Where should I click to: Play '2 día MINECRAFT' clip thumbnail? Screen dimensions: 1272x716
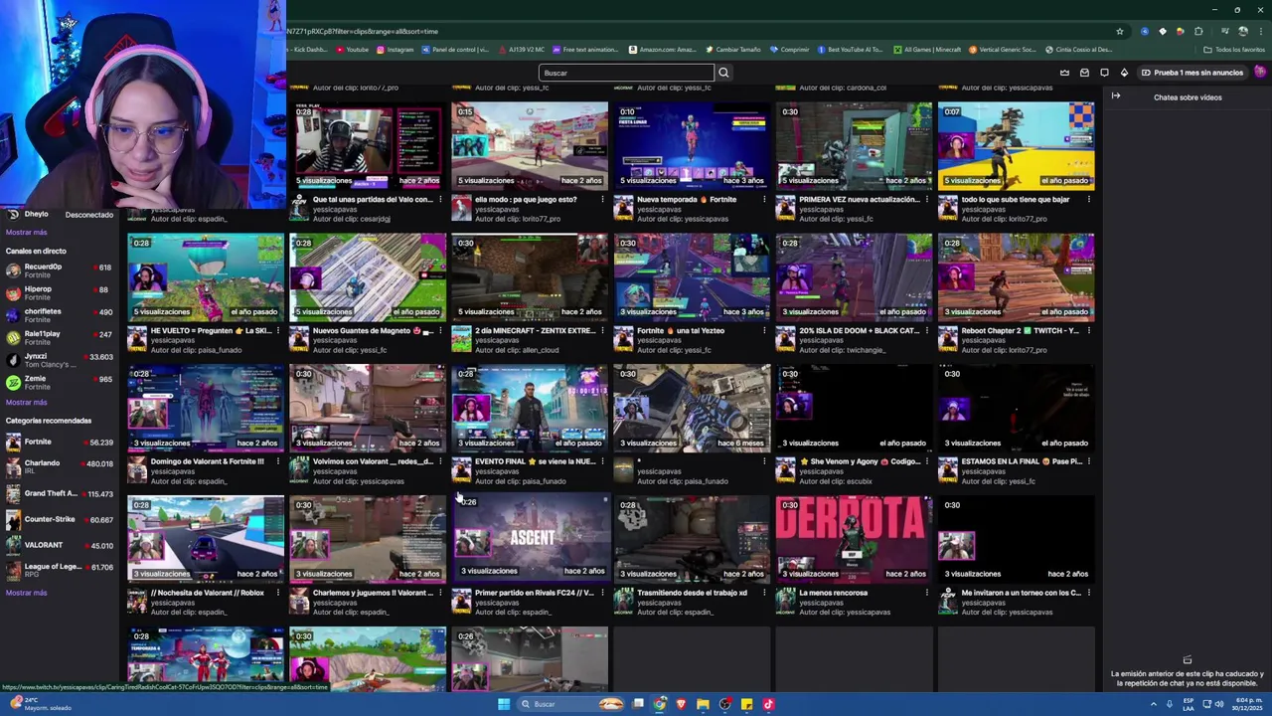[x=530, y=276]
